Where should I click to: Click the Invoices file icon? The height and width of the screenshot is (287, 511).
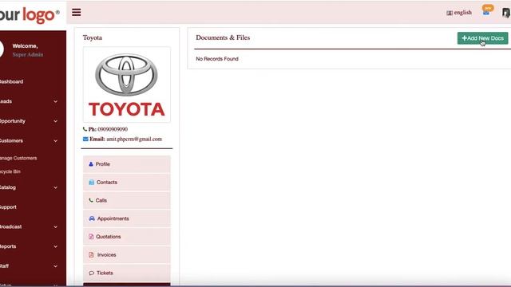91,255
